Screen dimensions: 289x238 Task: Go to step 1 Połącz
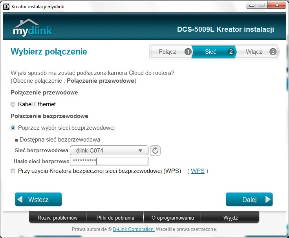click(172, 52)
